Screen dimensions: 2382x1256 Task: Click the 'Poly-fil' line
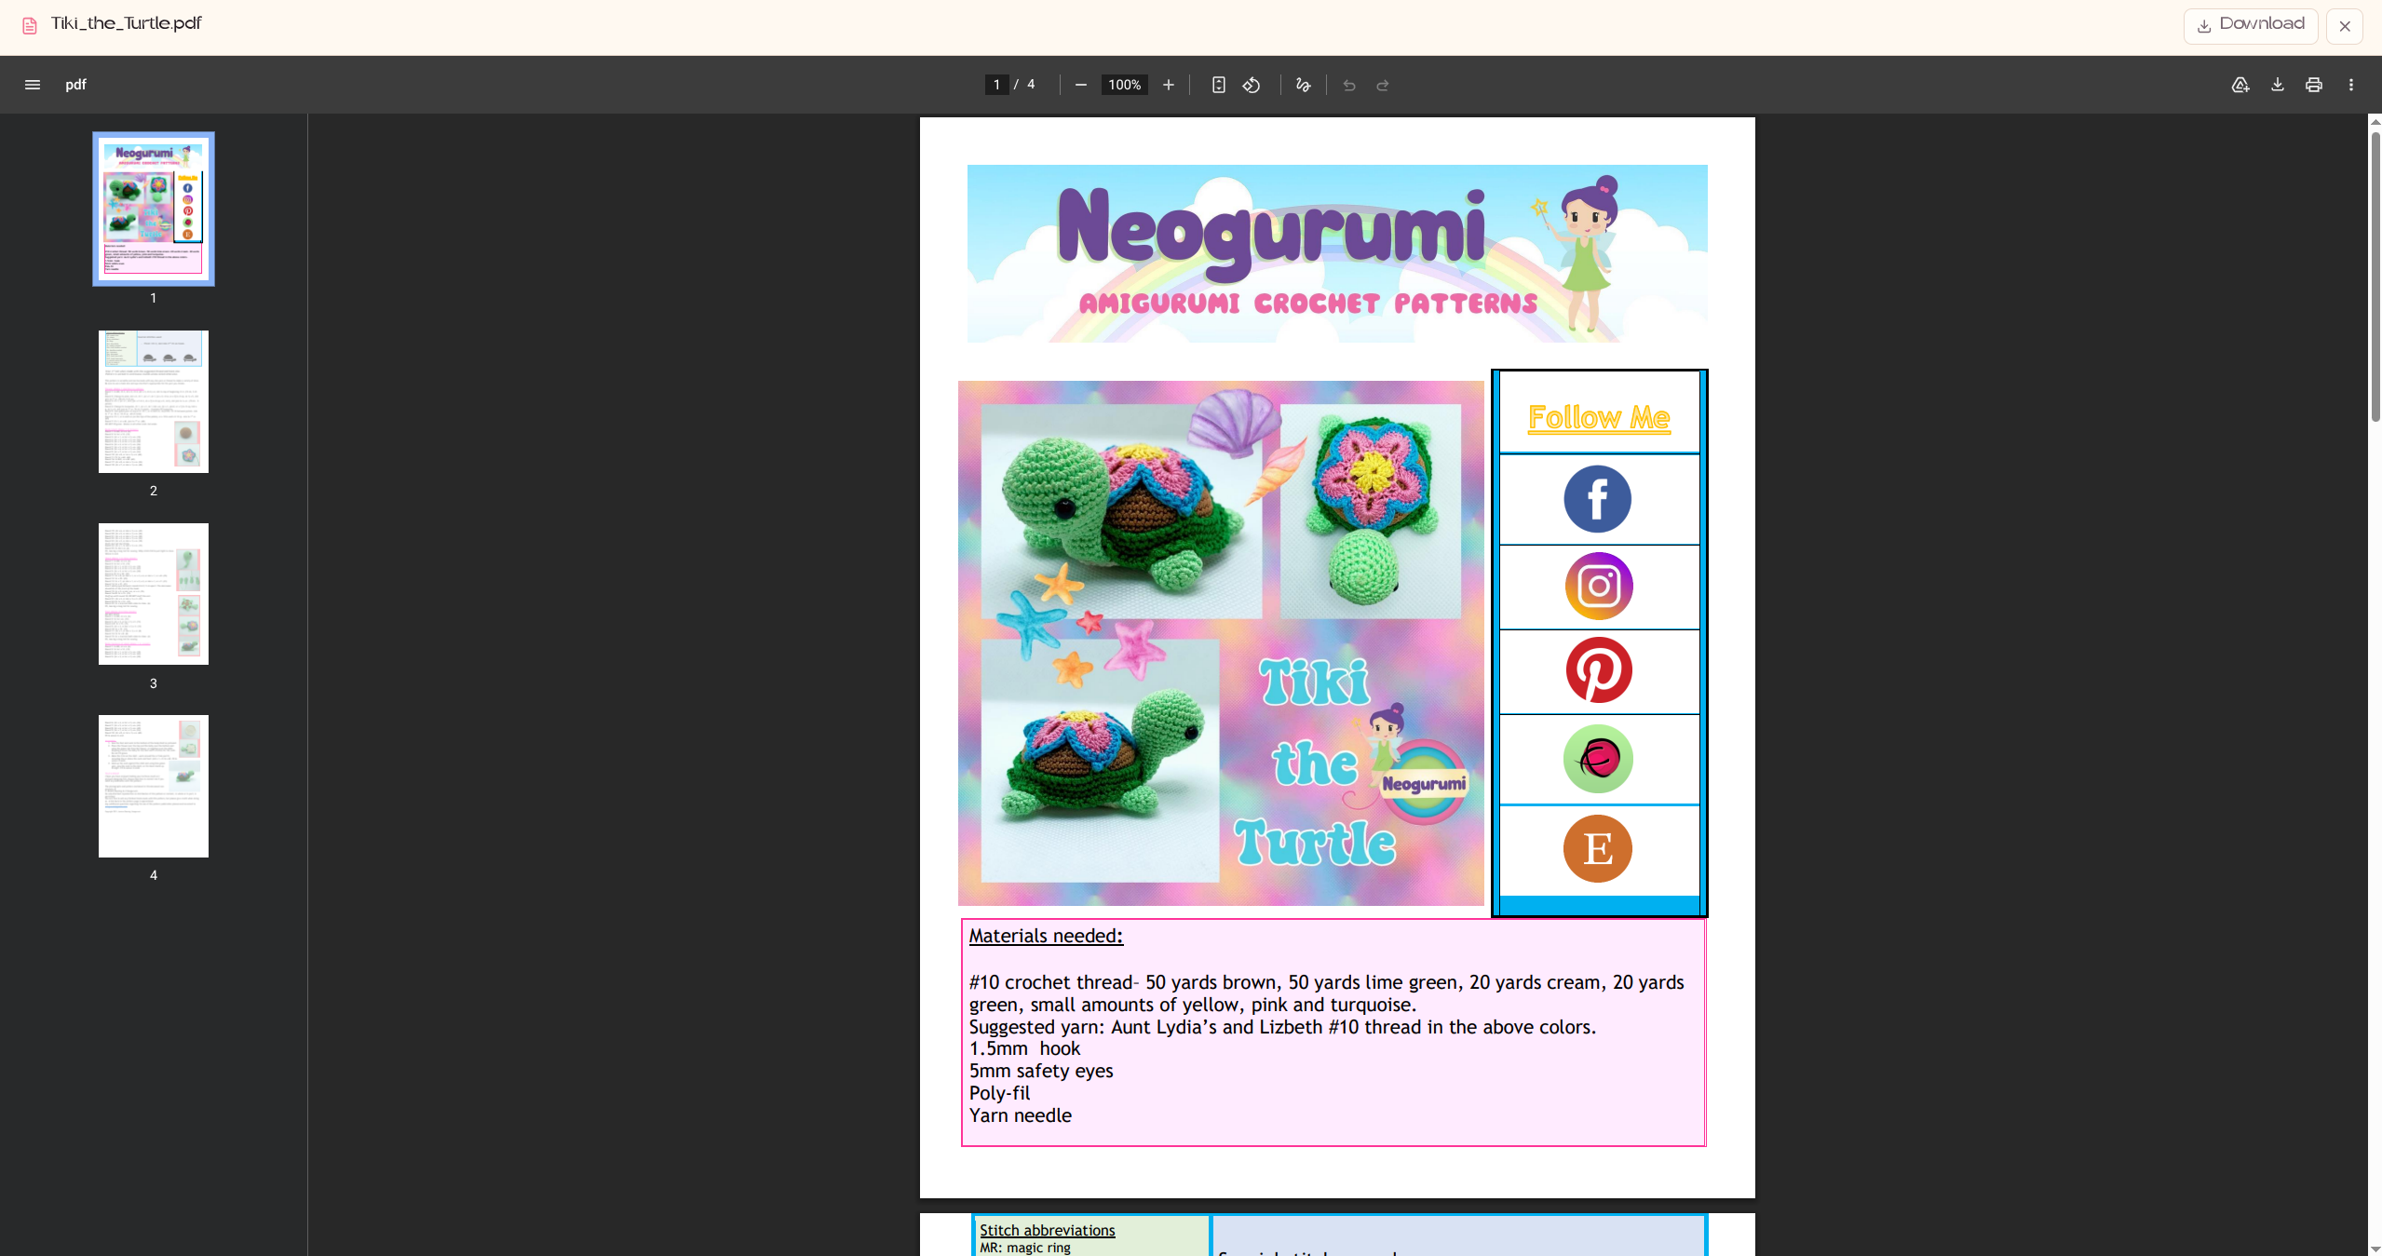pyautogui.click(x=999, y=1093)
